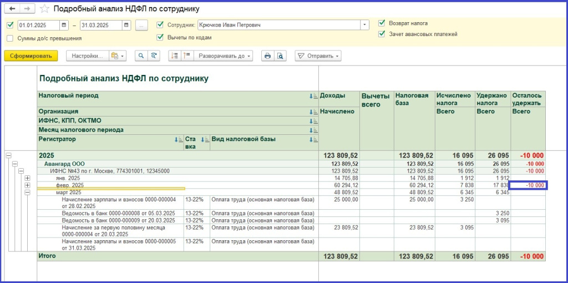Open calendar for start date 01.01.2025
568x283 pixels.
point(64,25)
